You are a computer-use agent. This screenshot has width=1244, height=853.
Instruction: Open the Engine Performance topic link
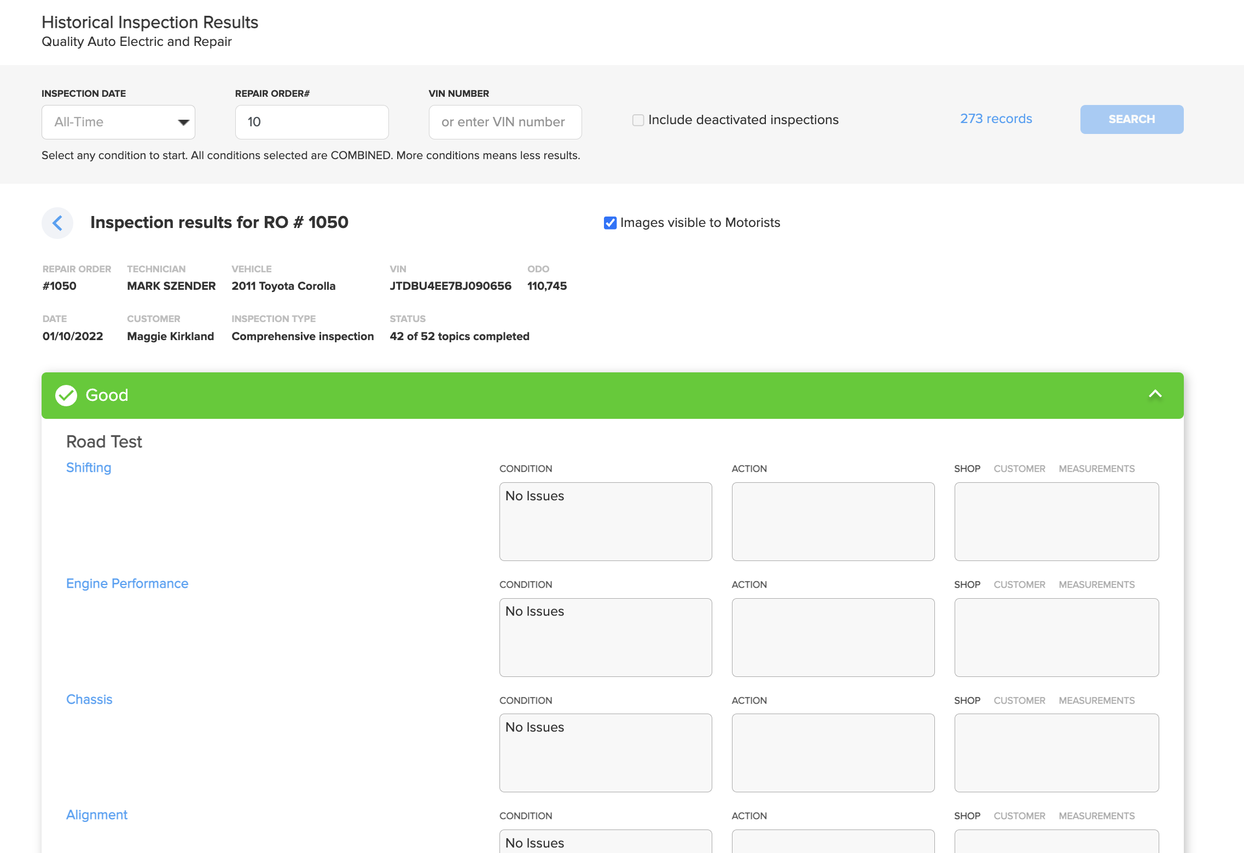127,583
